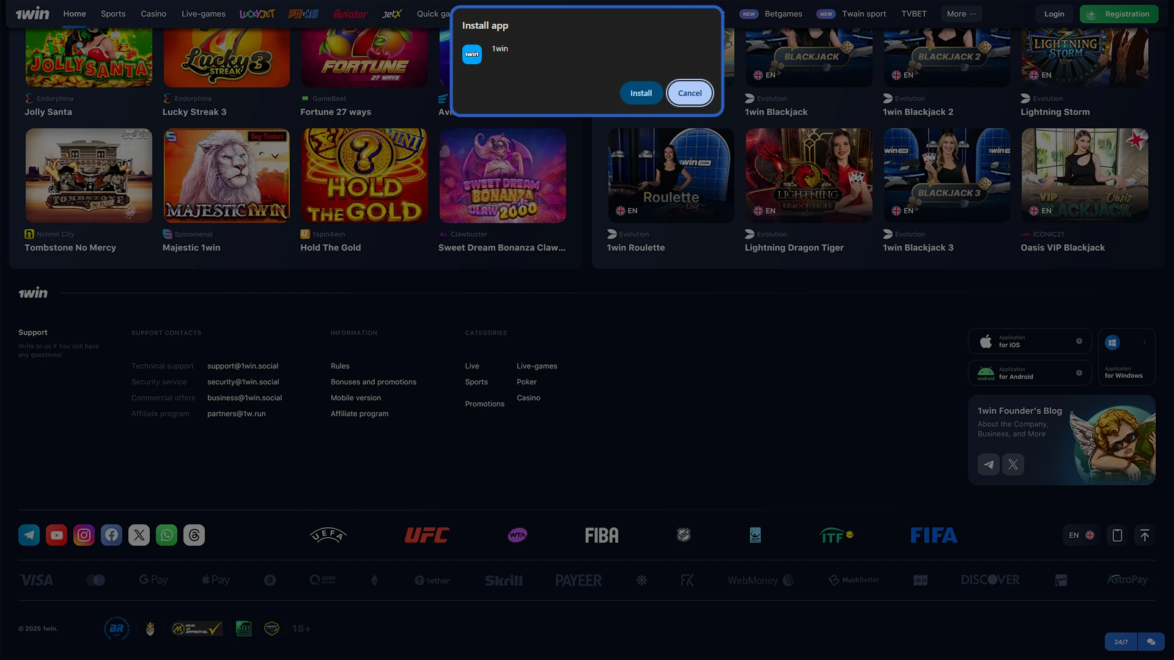This screenshot has height=660, width=1174.
Task: Download the Application for Windows
Action: coord(1126,357)
